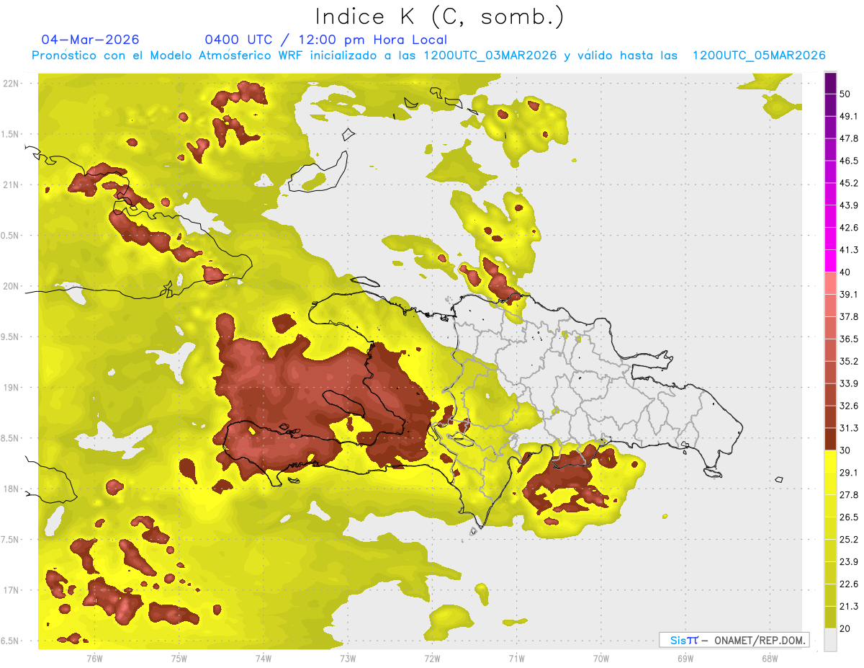864x668 pixels.
Task: Click the colorbar value 25.2
Action: click(849, 539)
